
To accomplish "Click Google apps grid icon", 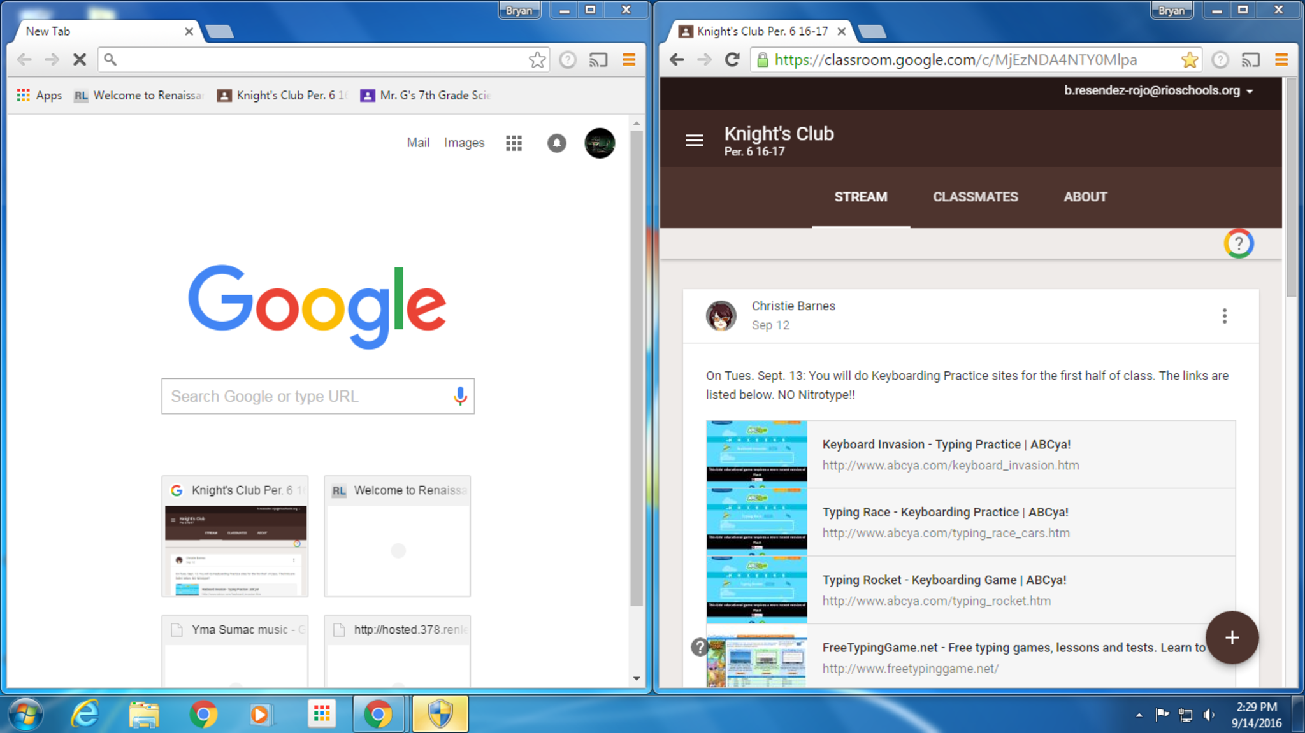I will click(x=514, y=143).
